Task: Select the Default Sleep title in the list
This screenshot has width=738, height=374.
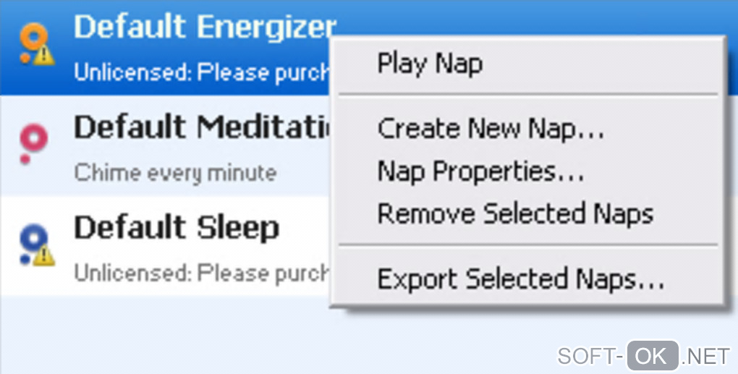Action: 177,229
